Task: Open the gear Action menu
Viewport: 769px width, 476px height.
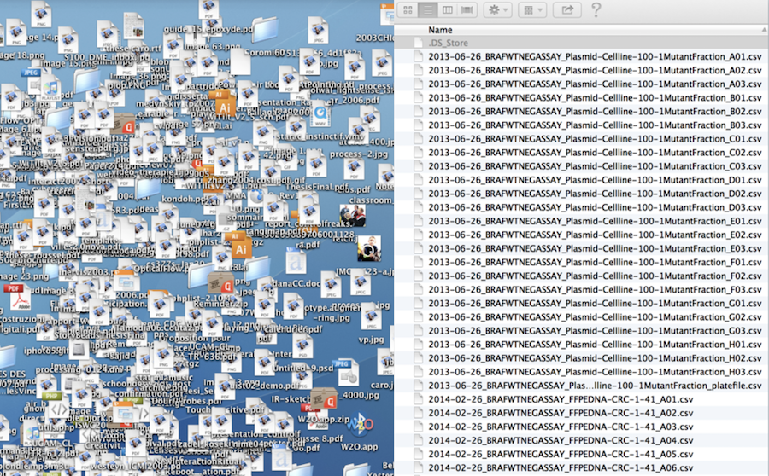Action: tap(497, 9)
